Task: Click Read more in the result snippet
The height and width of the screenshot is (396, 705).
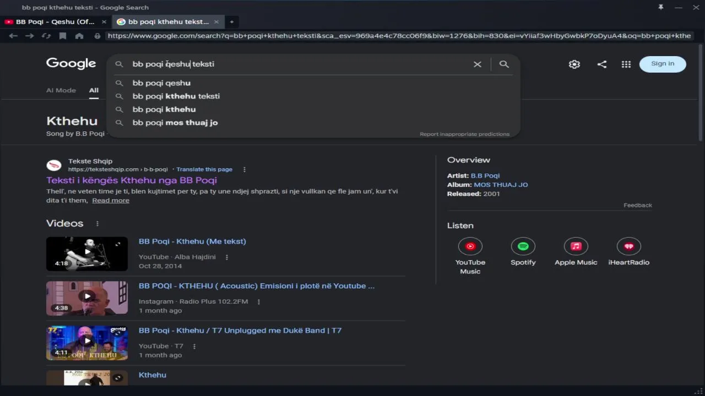Action: [x=111, y=200]
